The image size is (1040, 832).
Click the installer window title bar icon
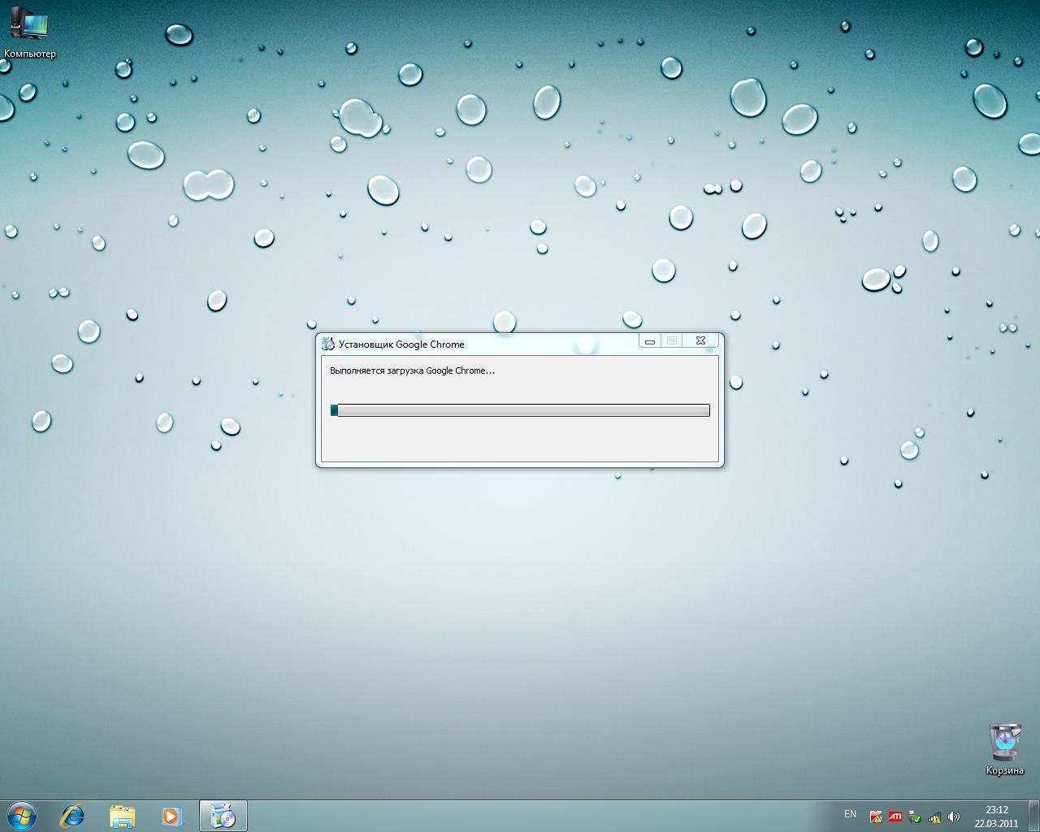pyautogui.click(x=328, y=343)
